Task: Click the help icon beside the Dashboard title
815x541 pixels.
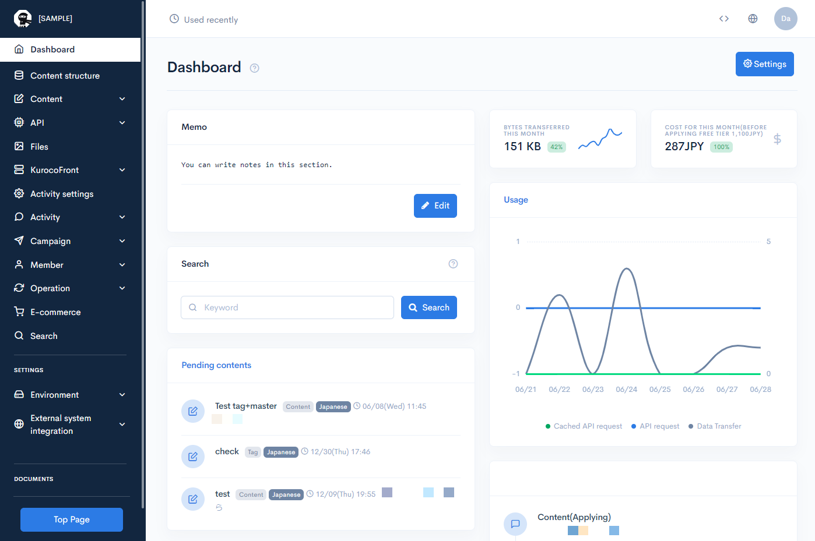Action: tap(254, 68)
